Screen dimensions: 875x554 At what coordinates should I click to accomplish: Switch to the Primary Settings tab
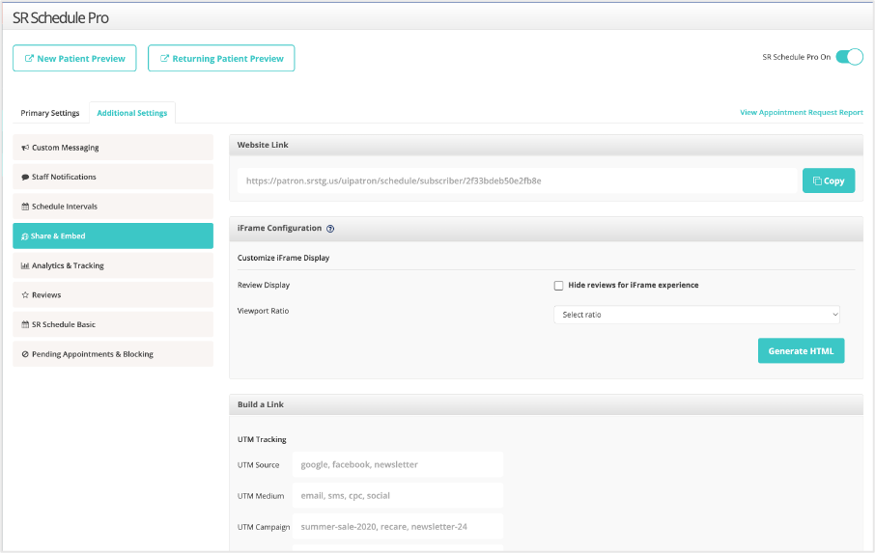pos(50,113)
